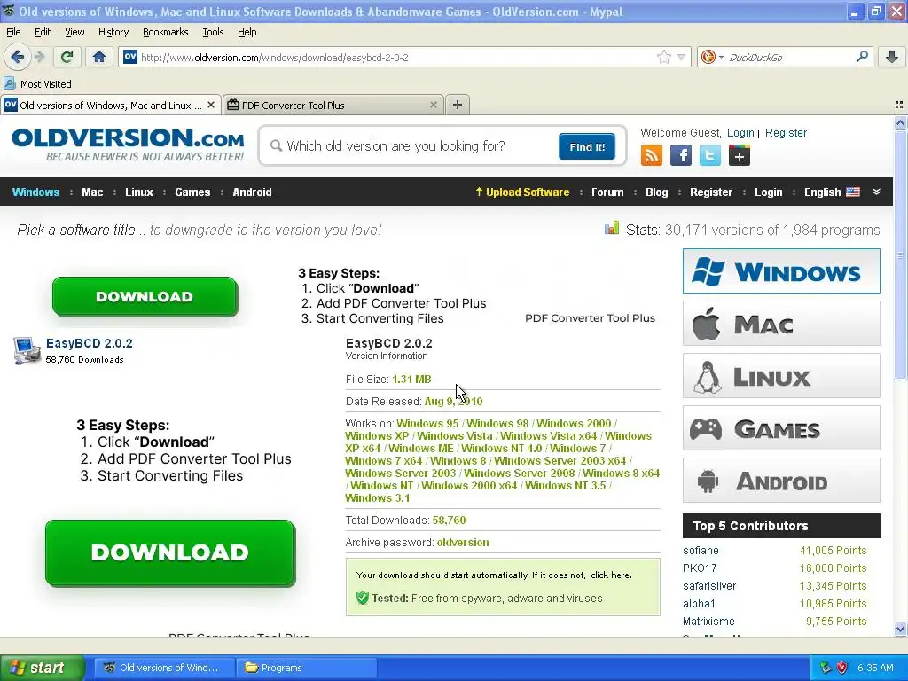Open the URL history dropdown arrow

682,58
